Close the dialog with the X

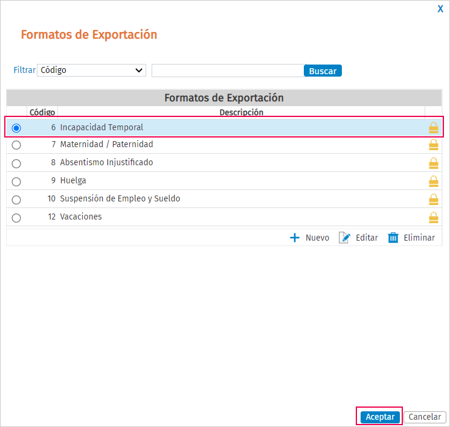pos(440,9)
